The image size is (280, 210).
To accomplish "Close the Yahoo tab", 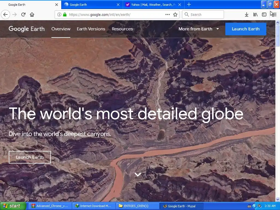I will click(x=180, y=5).
